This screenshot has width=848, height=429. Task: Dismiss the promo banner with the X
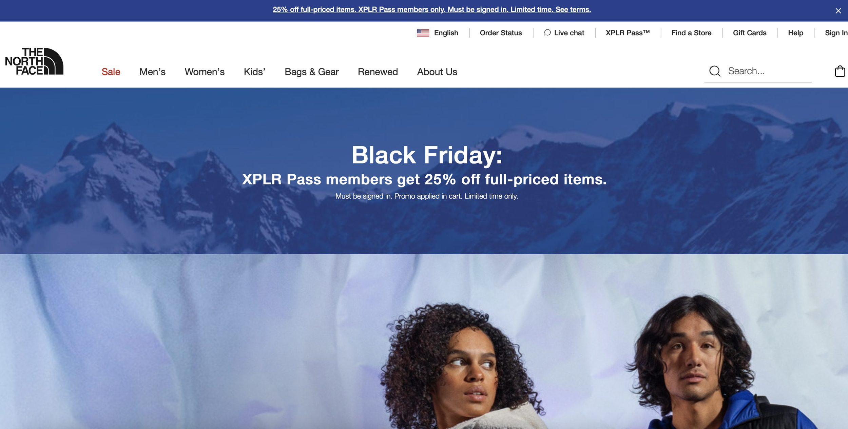(838, 11)
